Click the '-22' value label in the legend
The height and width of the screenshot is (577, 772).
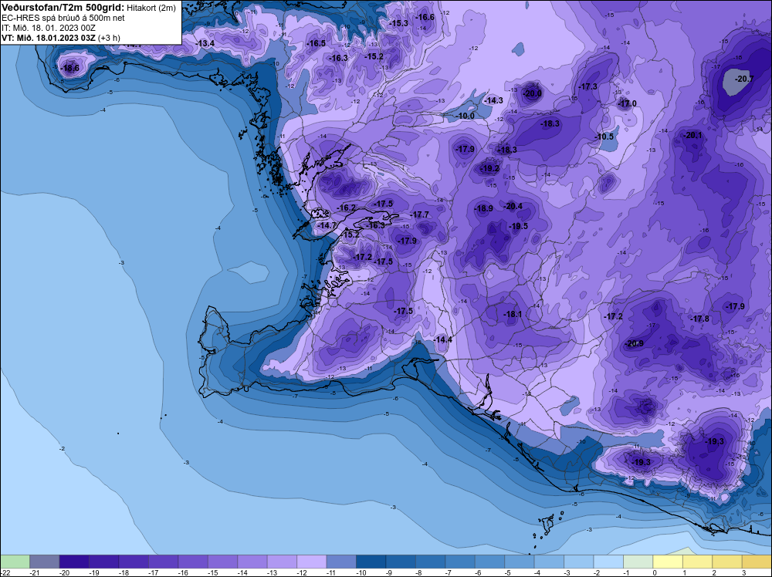point(5,572)
